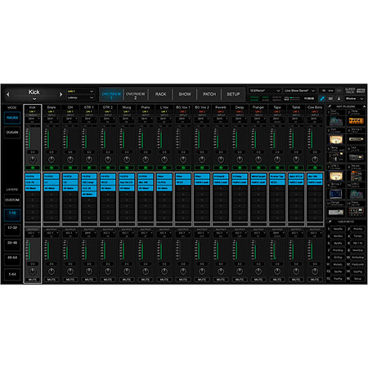Open the Latency dropdown in header
The image size is (368, 368).
click(80, 97)
